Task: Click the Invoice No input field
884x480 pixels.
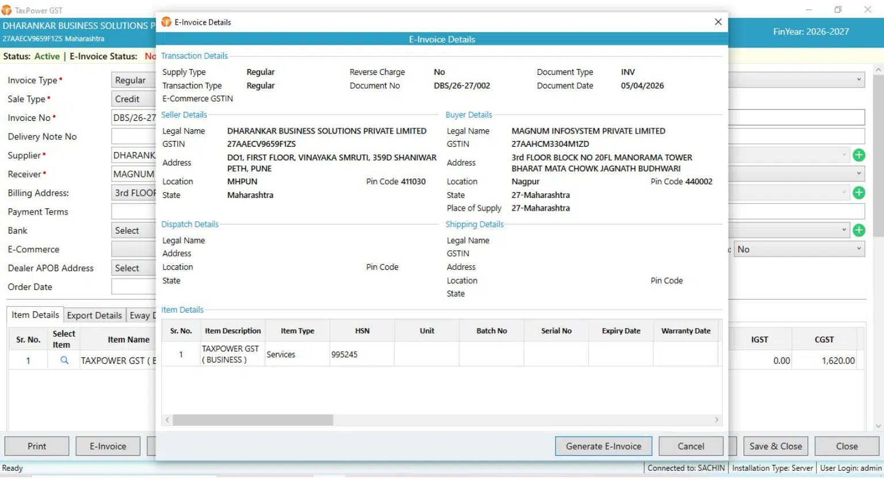Action: (134, 117)
